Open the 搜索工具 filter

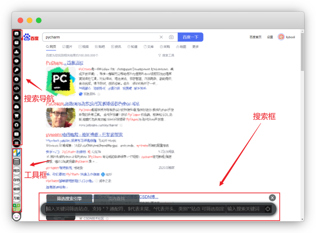pyautogui.click(x=166, y=55)
